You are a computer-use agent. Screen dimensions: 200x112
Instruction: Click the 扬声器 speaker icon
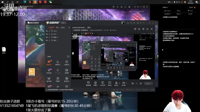pyautogui.click(x=123, y=83)
